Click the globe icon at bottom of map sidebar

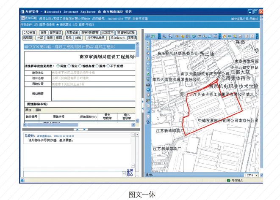coord(148,122)
